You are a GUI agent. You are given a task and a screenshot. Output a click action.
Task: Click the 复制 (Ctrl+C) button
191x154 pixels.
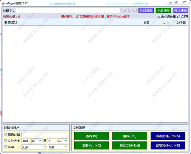coord(91,145)
